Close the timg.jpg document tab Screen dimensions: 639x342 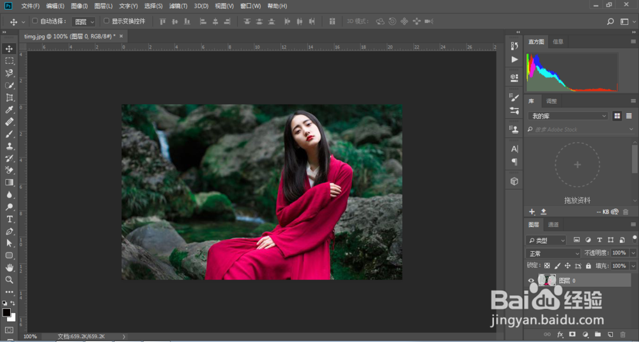(x=121, y=36)
